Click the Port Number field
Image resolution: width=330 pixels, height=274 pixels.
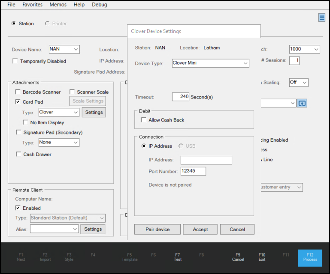click(193, 171)
